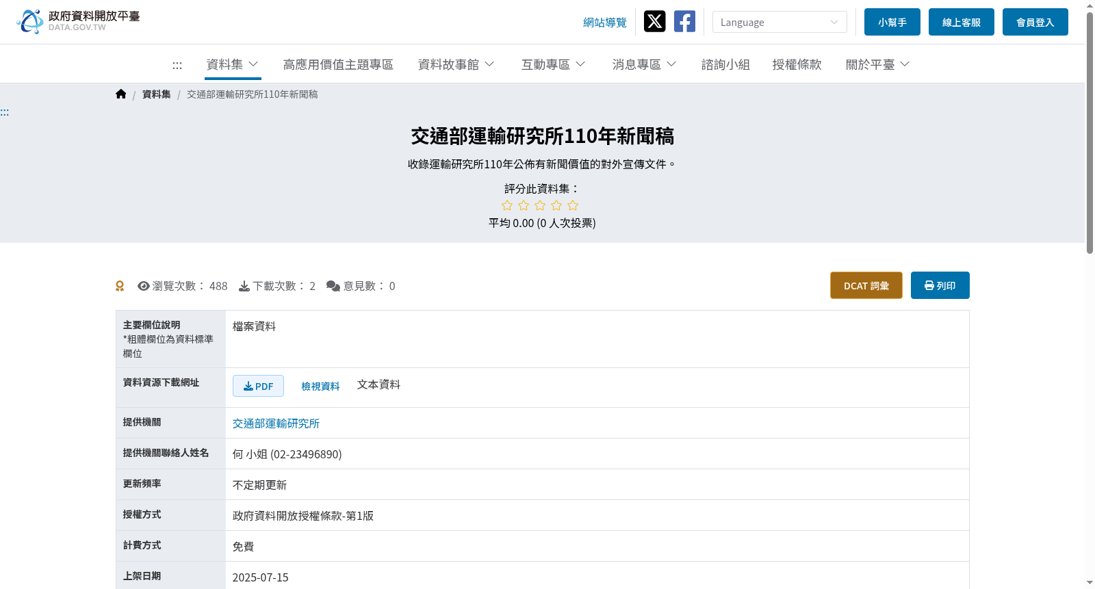Expand the 資料集 menu
This screenshot has width=1095, height=589.
(x=233, y=64)
